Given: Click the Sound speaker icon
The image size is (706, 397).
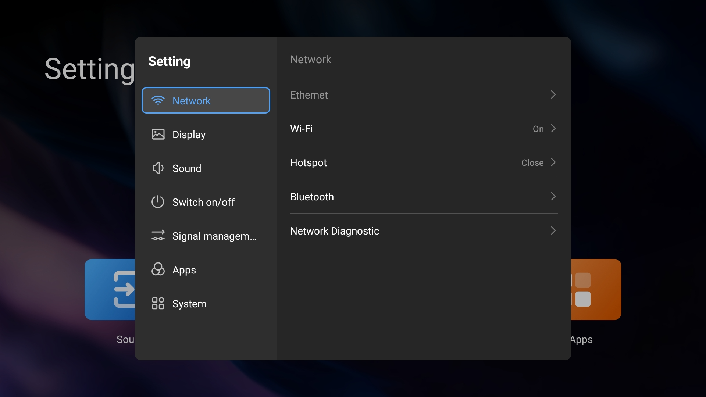Looking at the screenshot, I should click(x=158, y=168).
